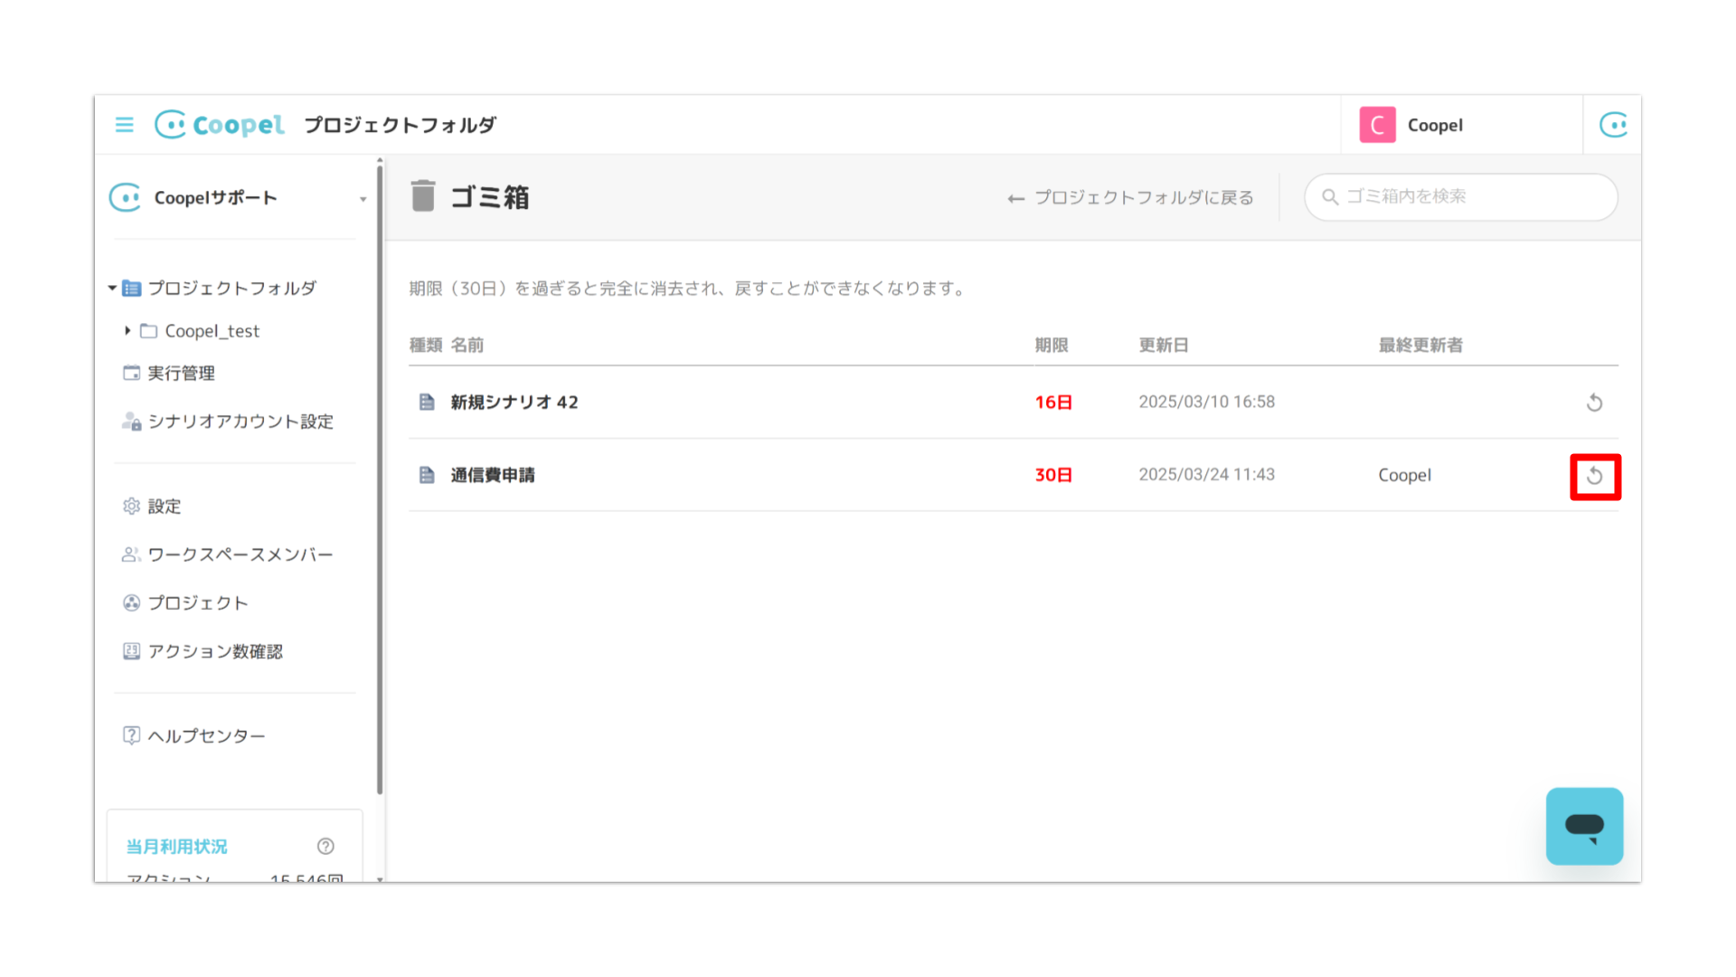Click the pink C account avatar
Image resolution: width=1736 pixels, height=977 pixels.
[1377, 125]
